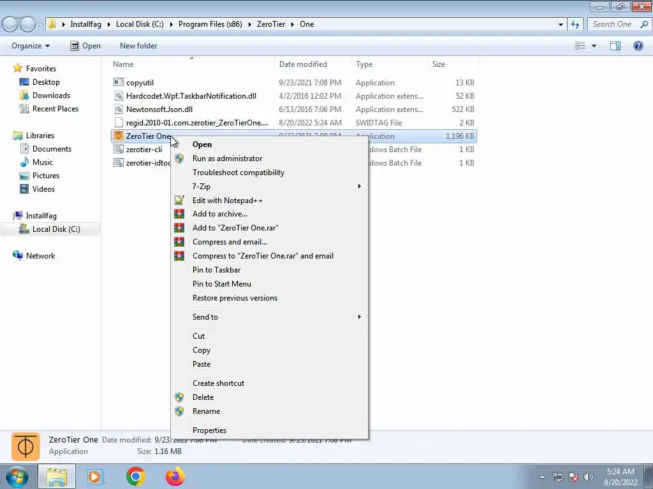This screenshot has width=653, height=489.
Task: Expand breadcrumb arrow after Local Disk (C:)
Action: pyautogui.click(x=171, y=24)
